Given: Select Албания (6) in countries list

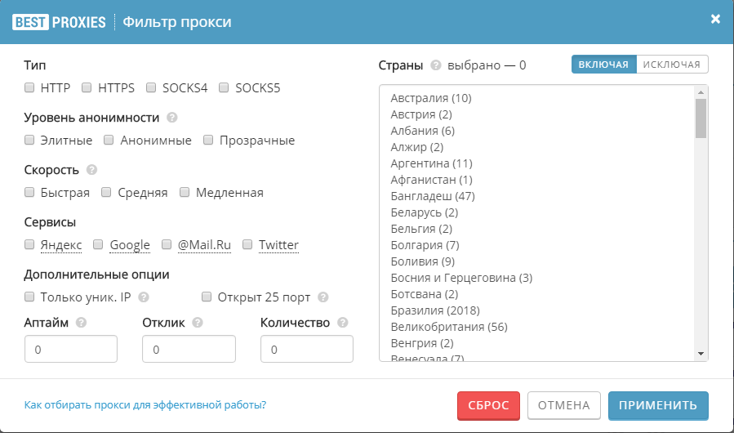Looking at the screenshot, I should (x=423, y=131).
